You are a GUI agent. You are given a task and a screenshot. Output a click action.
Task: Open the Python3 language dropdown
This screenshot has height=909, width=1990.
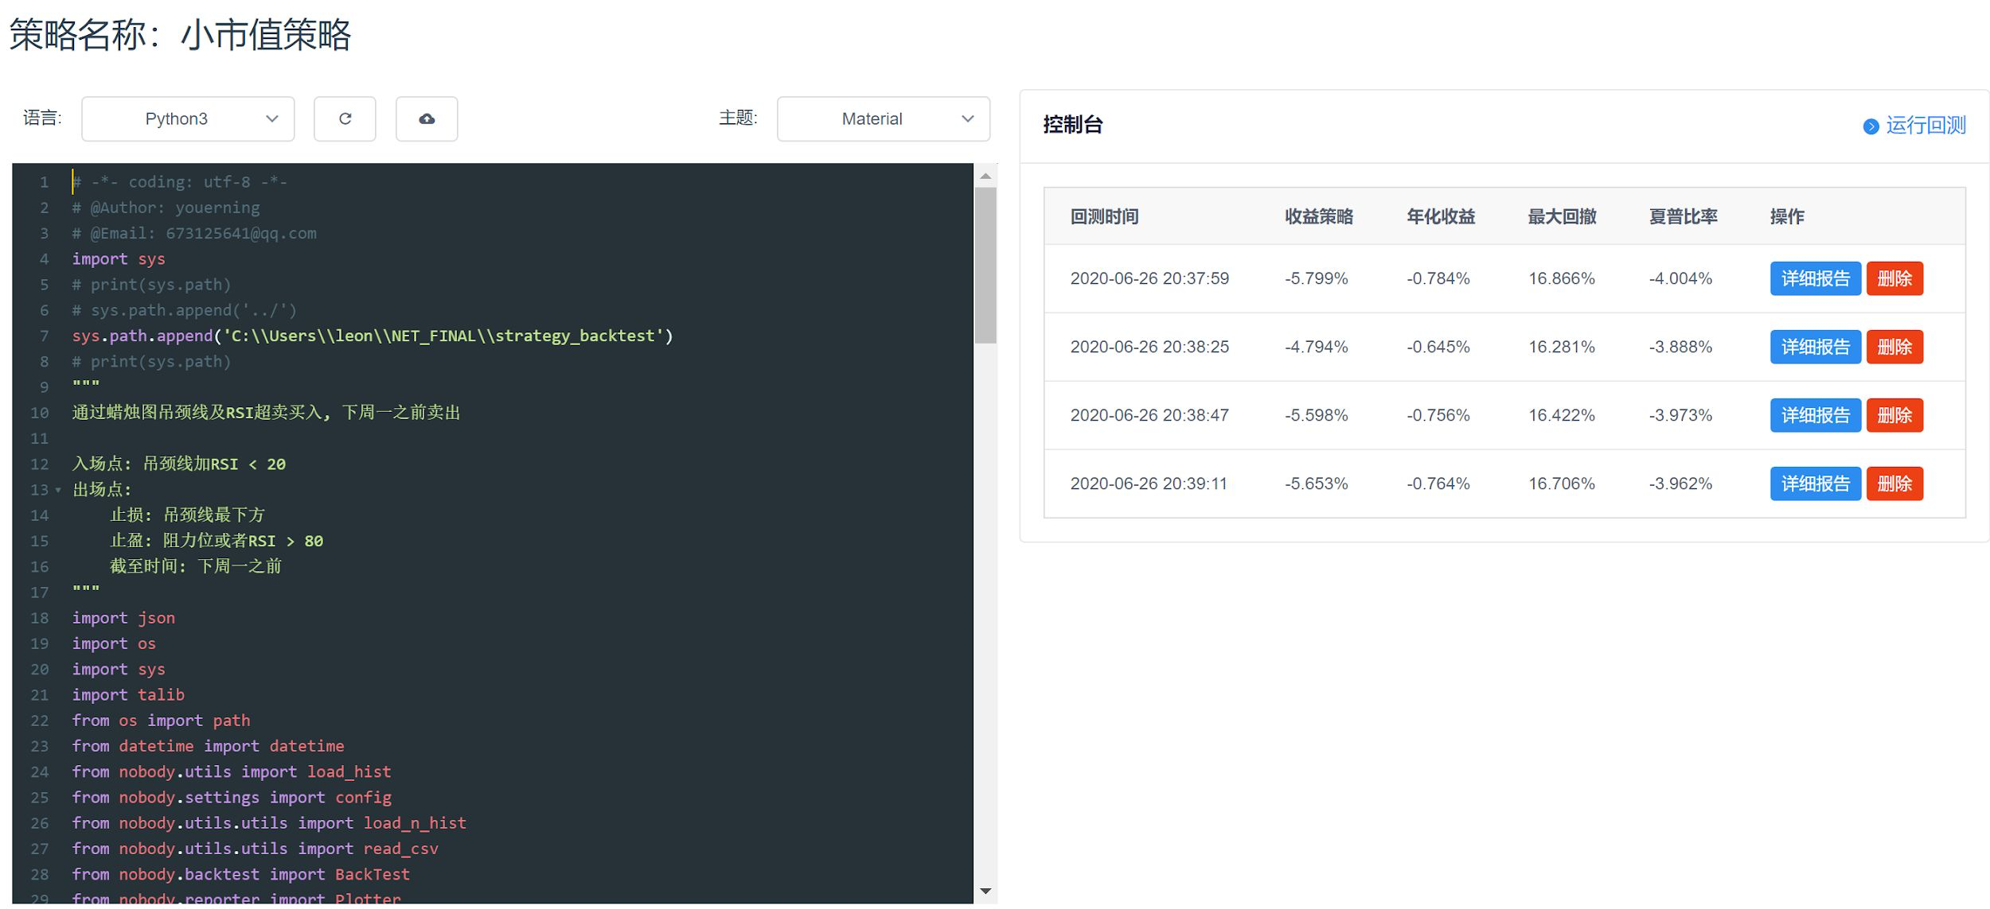click(x=188, y=118)
